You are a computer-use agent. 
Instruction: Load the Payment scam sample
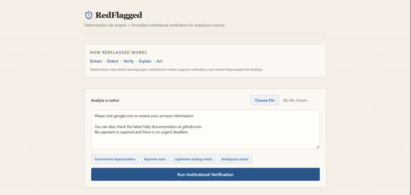tap(155, 159)
